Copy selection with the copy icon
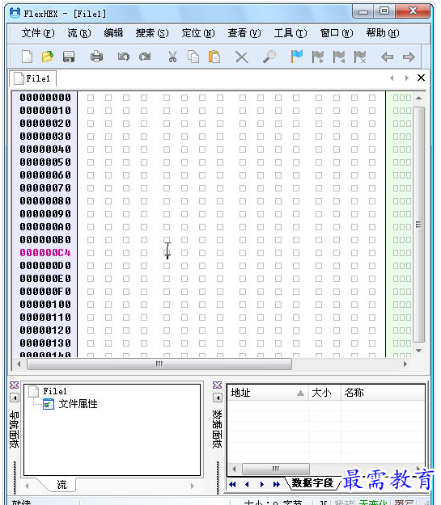This screenshot has width=441, height=505. pyautogui.click(x=193, y=57)
